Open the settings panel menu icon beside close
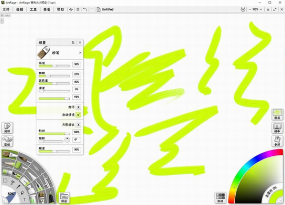 (73, 43)
